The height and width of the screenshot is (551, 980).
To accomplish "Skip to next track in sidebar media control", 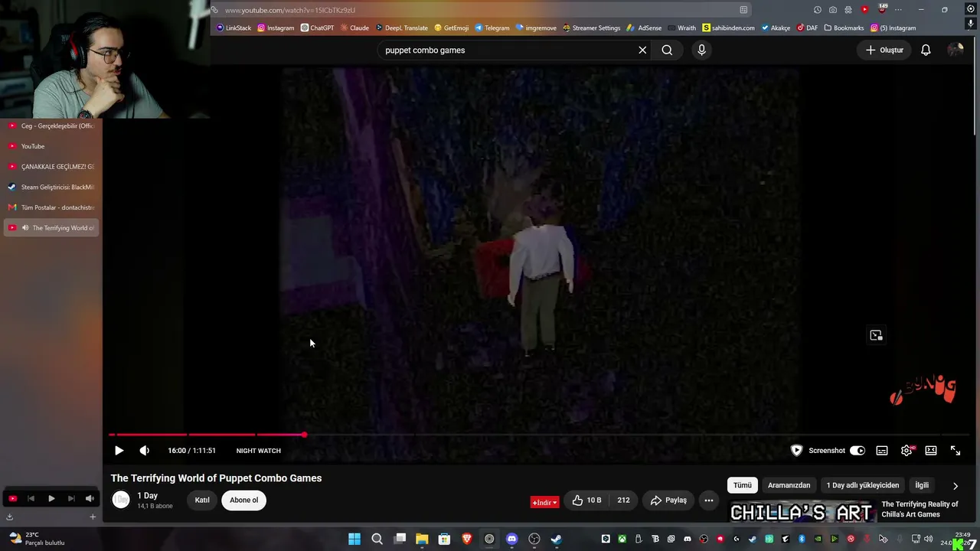I will point(70,498).
